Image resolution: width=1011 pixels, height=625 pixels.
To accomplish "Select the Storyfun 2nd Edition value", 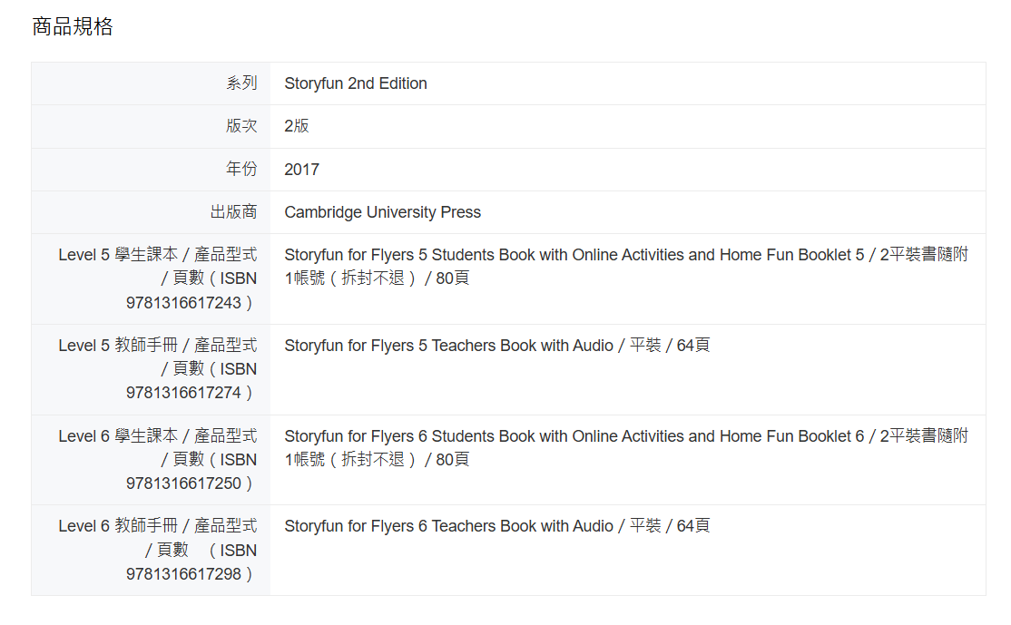I will [x=355, y=83].
